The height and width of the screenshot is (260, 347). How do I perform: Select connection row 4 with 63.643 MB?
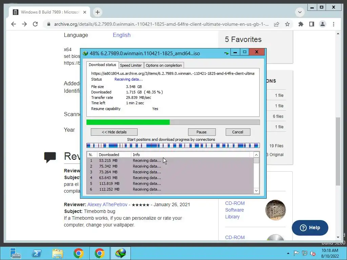pyautogui.click(x=170, y=178)
